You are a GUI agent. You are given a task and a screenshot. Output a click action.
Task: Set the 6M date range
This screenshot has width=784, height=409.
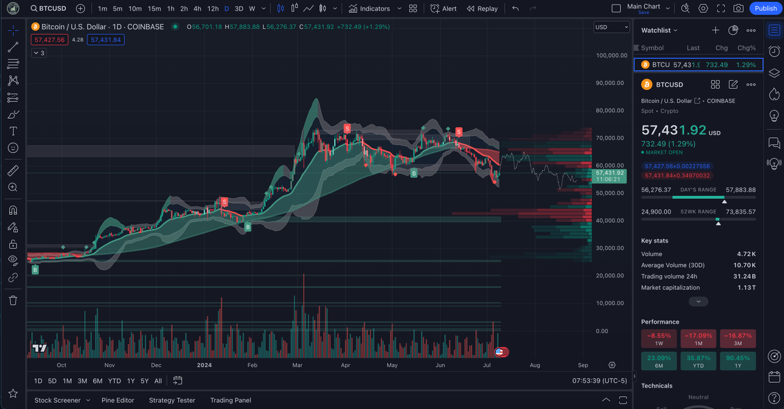(97, 381)
